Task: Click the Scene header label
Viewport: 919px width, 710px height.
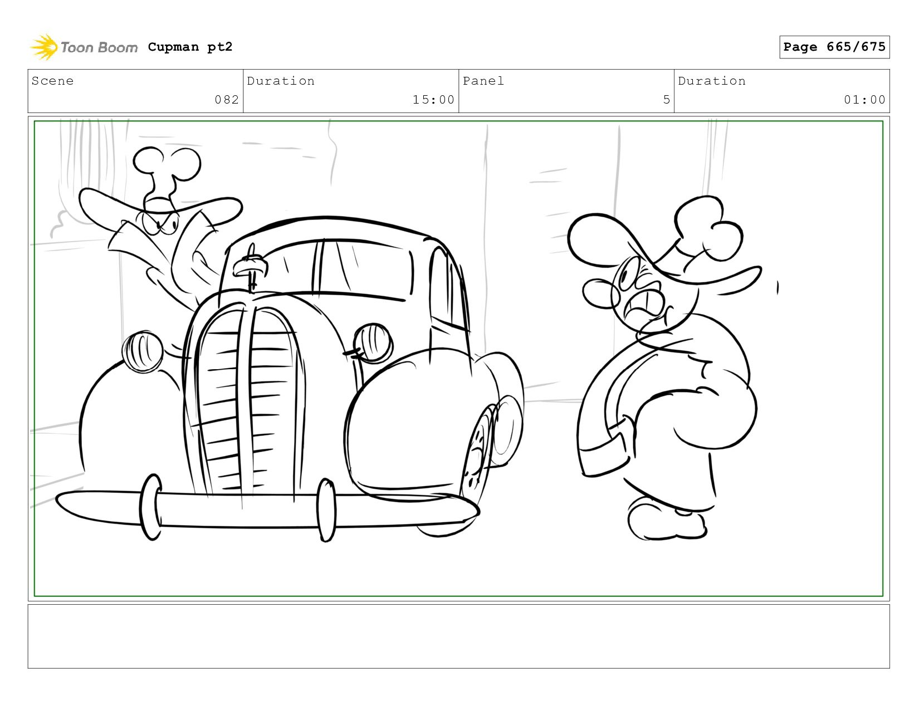Action: point(53,81)
